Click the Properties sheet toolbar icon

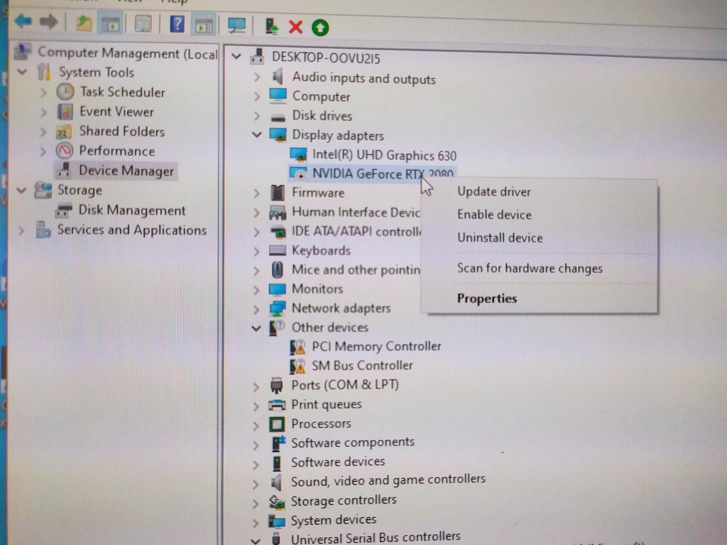pyautogui.click(x=144, y=24)
